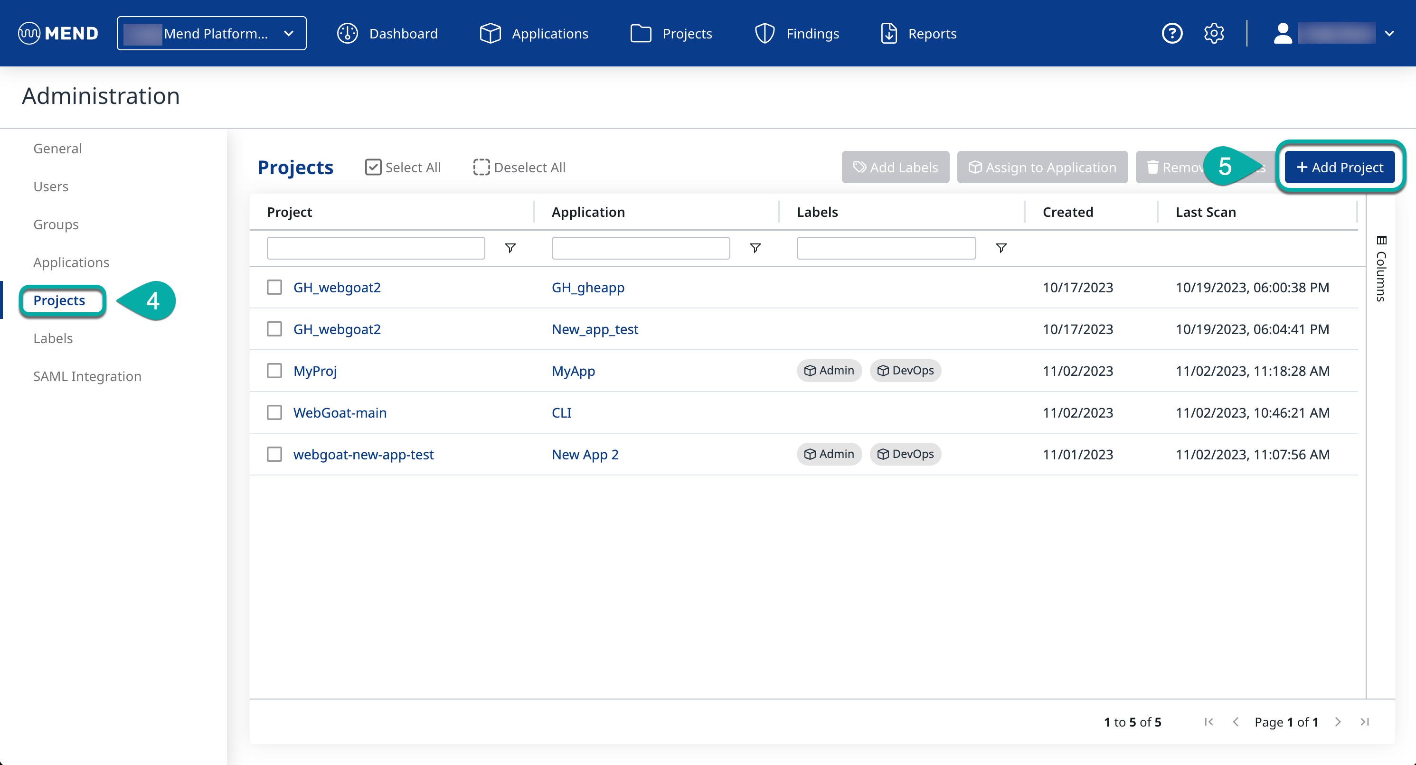Image resolution: width=1416 pixels, height=765 pixels.
Task: Open the Project column filter funnel icon
Action: tap(510, 248)
